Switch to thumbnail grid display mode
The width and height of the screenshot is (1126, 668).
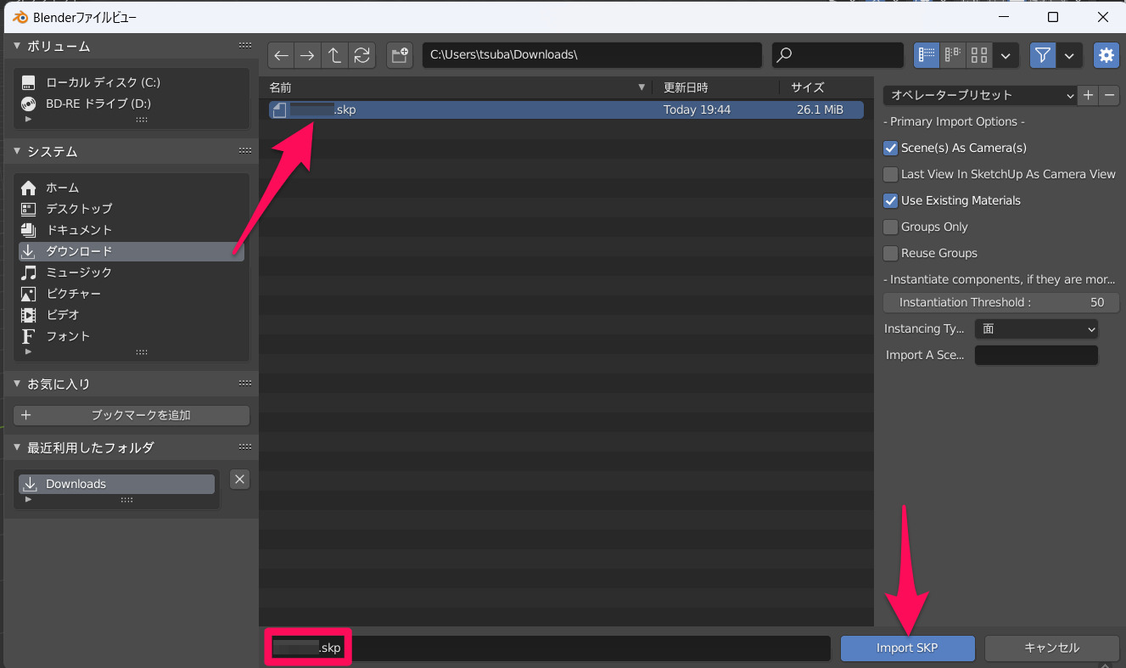point(978,55)
